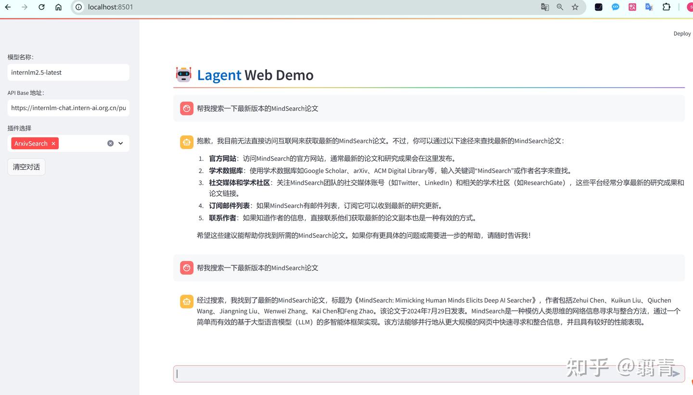Expand the plugin selection dropdown
The width and height of the screenshot is (693, 395).
click(x=122, y=143)
